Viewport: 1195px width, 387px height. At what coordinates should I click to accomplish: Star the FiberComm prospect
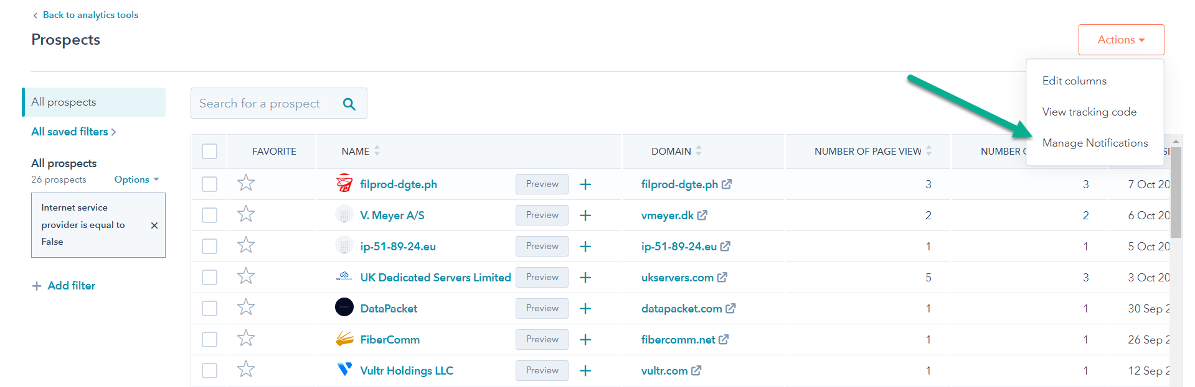tap(246, 339)
